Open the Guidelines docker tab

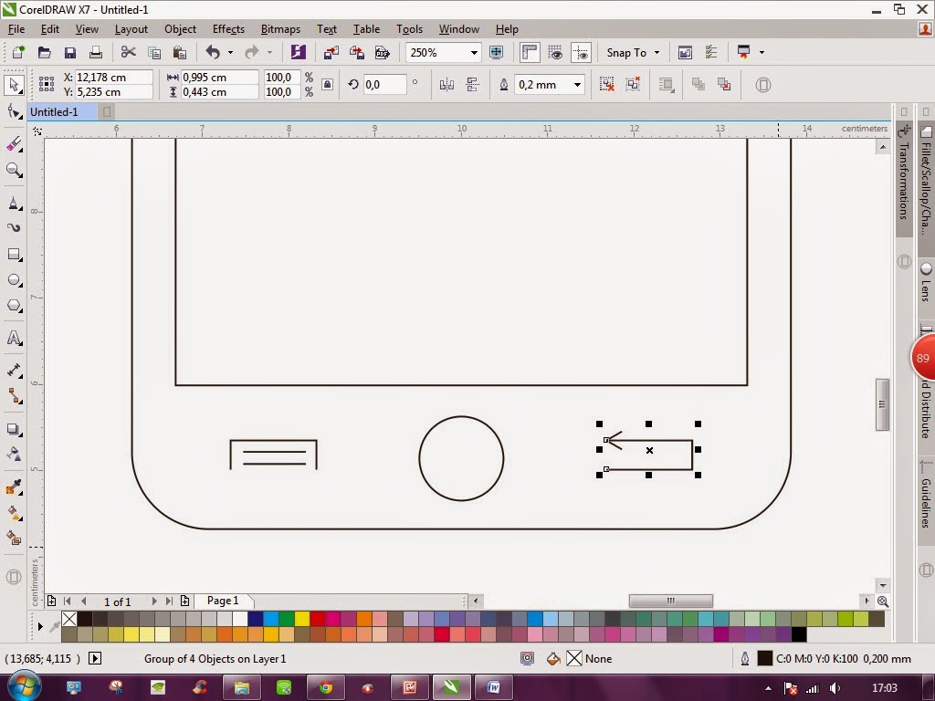click(926, 501)
